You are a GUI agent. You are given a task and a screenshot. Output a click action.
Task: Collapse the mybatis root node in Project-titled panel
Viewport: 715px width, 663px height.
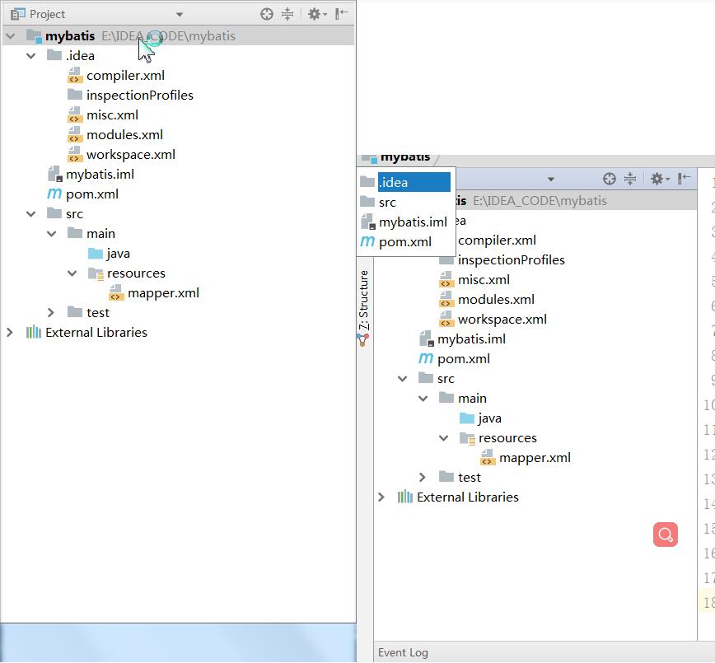tap(11, 35)
